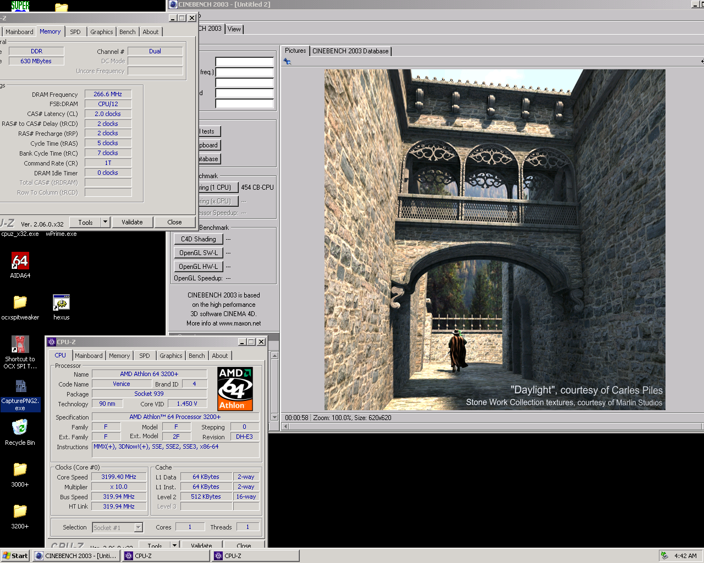704x563 pixels.
Task: Click the blue arrow icon under Pictures tab
Action: point(287,62)
